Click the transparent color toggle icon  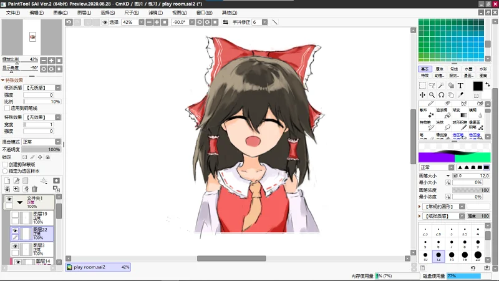pyautogui.click(x=476, y=96)
